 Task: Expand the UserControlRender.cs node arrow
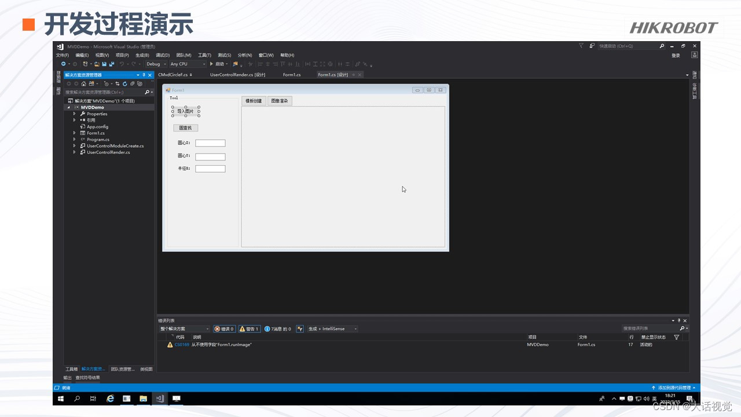pyautogui.click(x=74, y=152)
